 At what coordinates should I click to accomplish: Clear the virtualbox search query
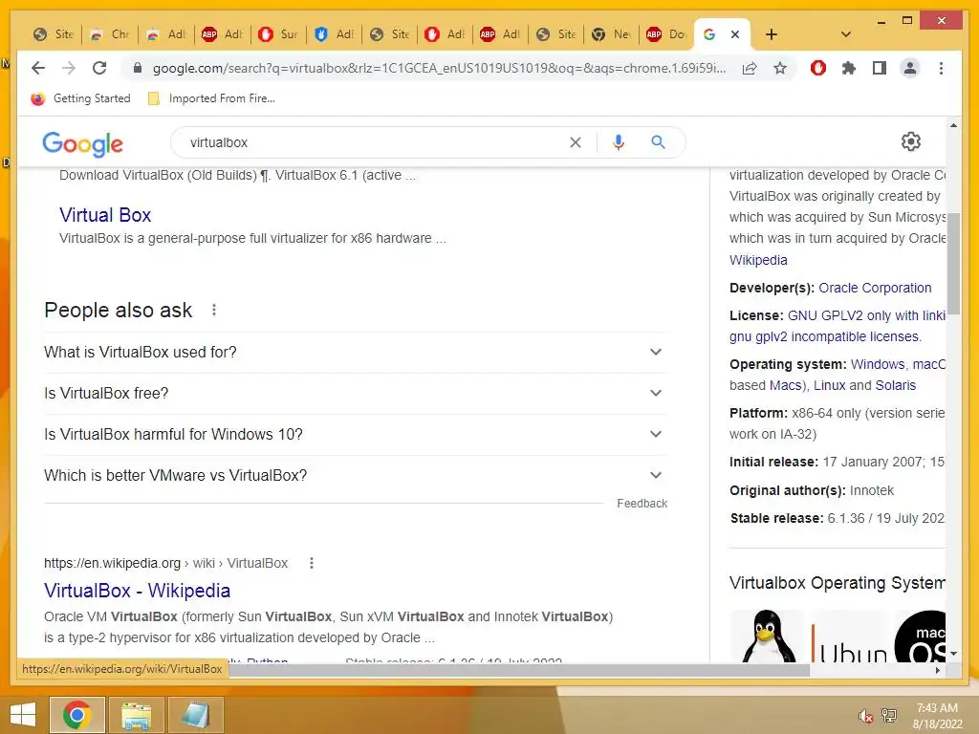[575, 142]
